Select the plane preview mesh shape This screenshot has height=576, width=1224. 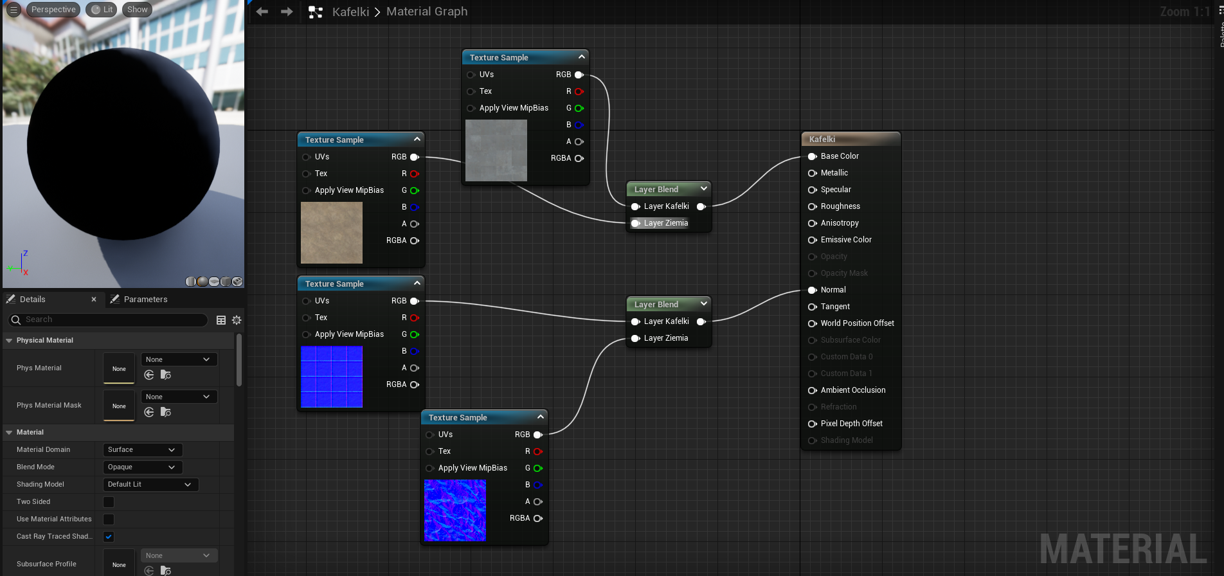pos(214,282)
